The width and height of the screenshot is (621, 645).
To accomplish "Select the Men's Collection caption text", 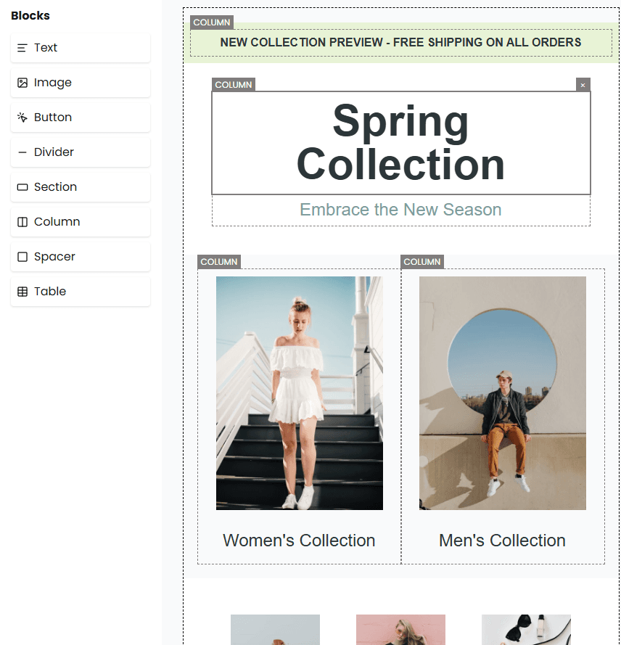I will coord(502,541).
